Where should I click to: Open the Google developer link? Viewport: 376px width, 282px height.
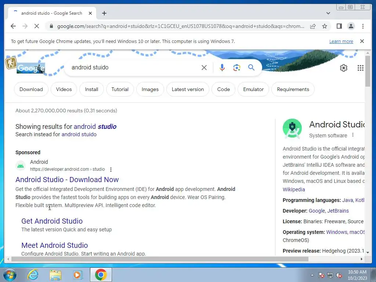tap(317, 211)
